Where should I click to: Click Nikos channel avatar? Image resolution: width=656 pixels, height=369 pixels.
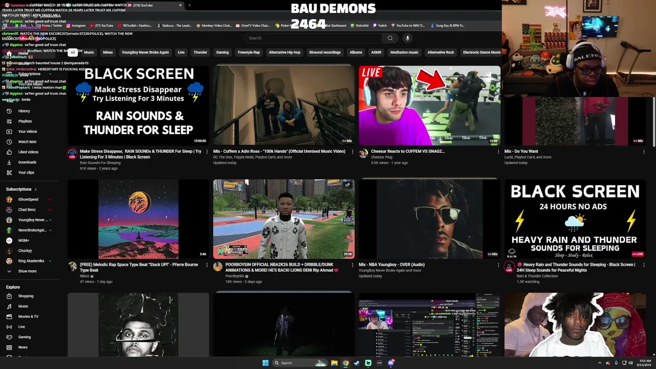pos(72,266)
